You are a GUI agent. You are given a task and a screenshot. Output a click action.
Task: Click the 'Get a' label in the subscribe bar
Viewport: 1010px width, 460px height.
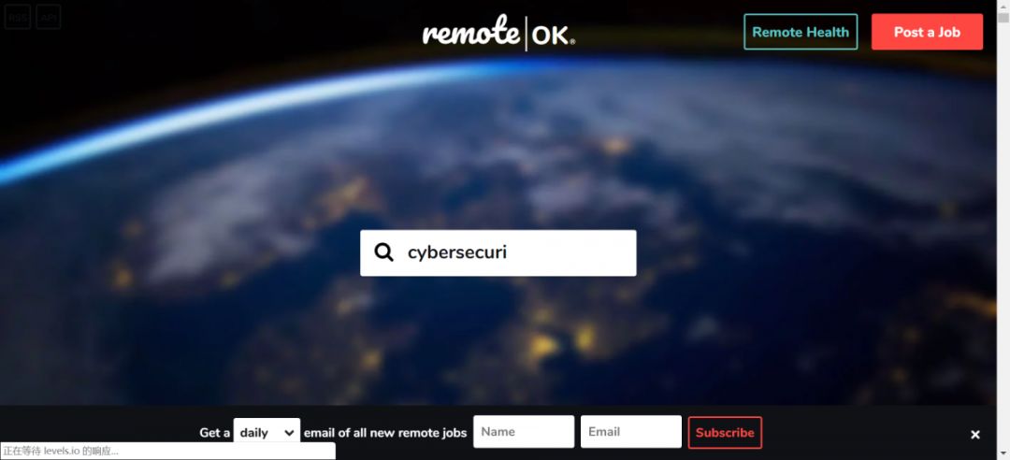[214, 432]
